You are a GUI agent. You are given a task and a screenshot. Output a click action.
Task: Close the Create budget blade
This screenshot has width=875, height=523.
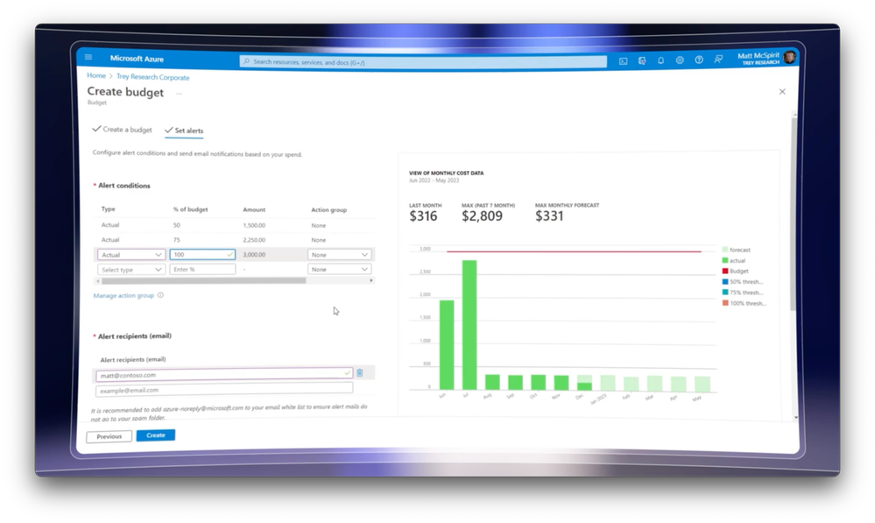click(x=782, y=91)
